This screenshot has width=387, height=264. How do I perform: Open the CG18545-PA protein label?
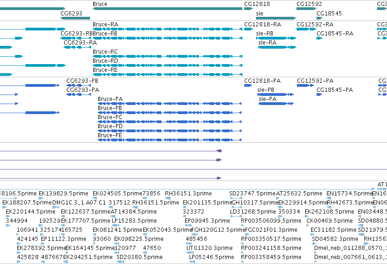point(335,90)
